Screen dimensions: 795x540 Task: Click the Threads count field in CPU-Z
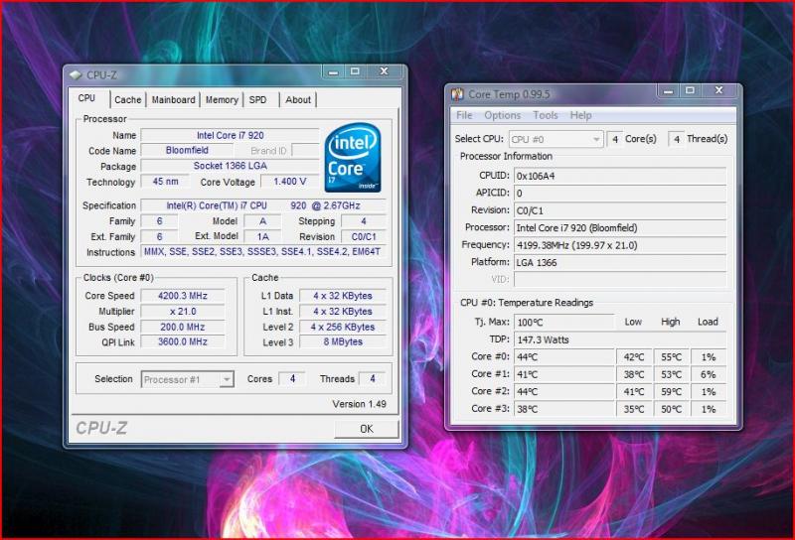coord(372,379)
